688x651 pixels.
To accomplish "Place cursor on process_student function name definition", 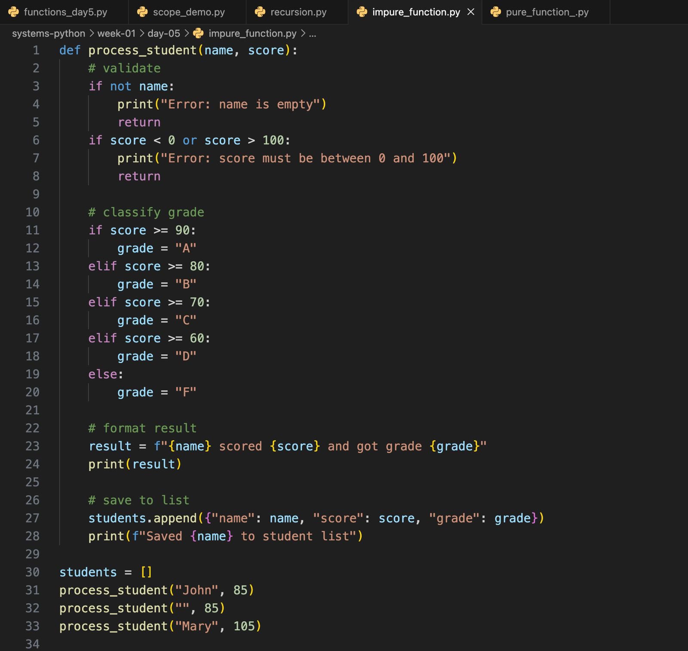I will (x=142, y=50).
